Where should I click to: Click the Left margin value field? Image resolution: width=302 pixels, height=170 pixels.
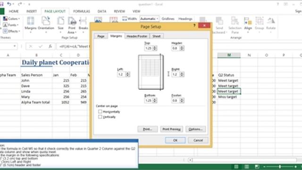(x=121, y=74)
